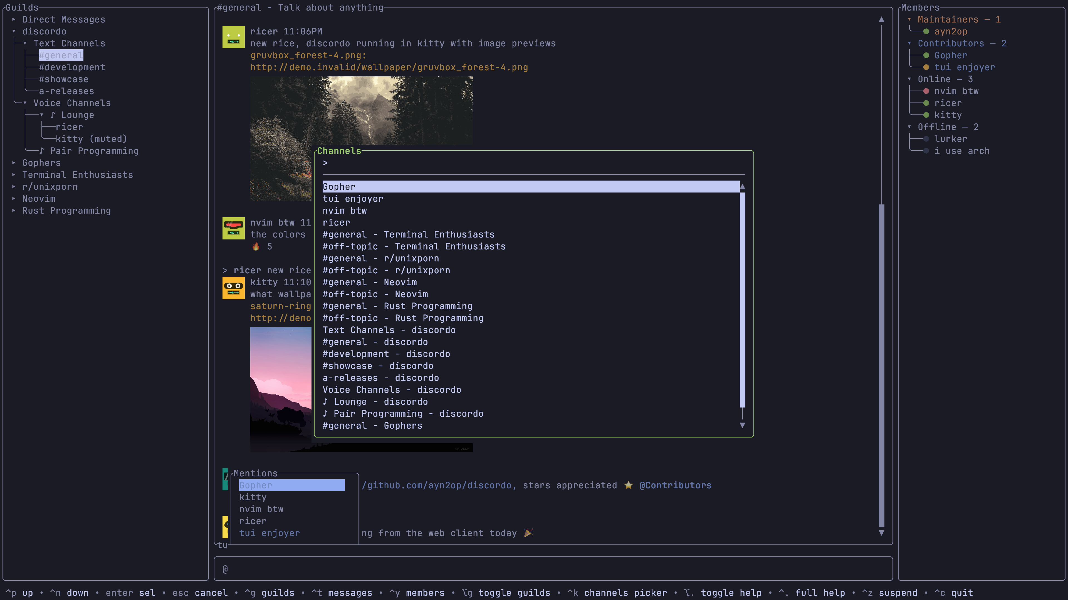Expand the Gophers guild
The image size is (1068, 600).
coord(14,163)
